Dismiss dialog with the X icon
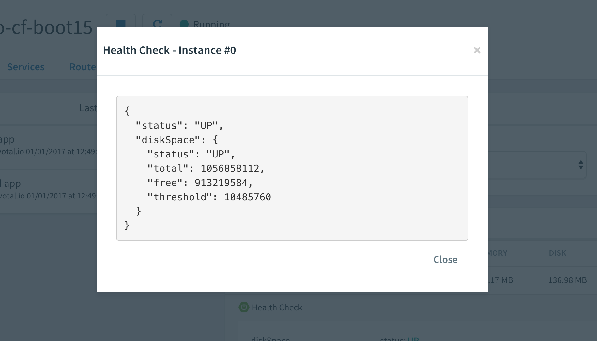The height and width of the screenshot is (341, 597). (477, 50)
